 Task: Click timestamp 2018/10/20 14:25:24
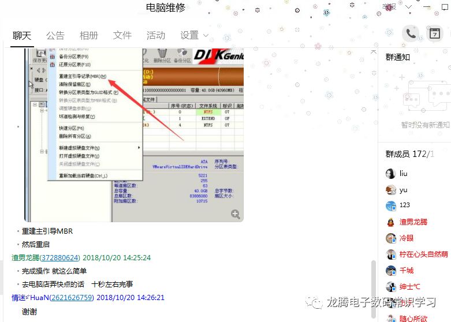point(117,257)
